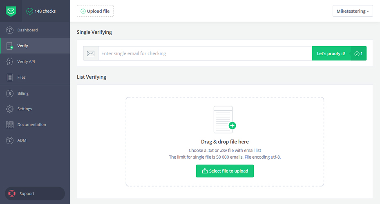380x204 pixels.
Task: Open the ADM section
Action: [35, 140]
